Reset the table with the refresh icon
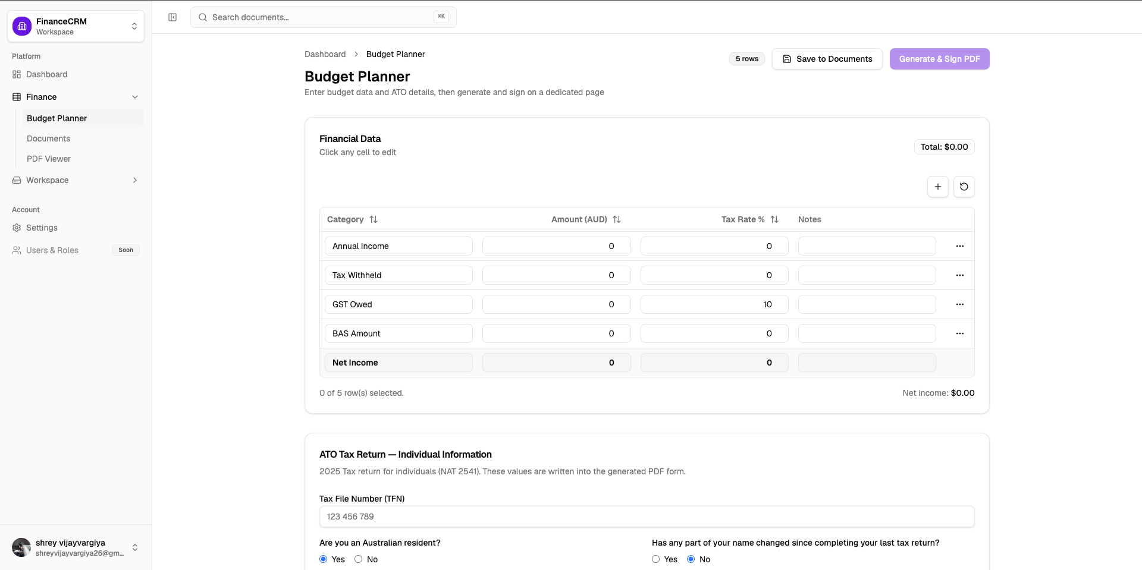1142x570 pixels. (964, 187)
